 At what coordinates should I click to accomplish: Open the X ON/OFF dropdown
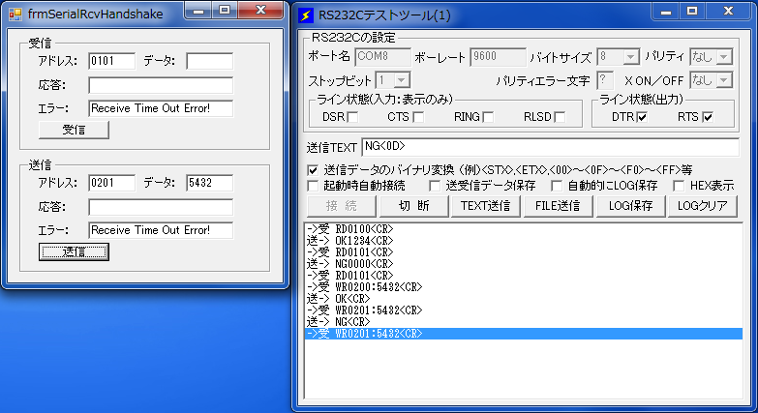tap(724, 80)
